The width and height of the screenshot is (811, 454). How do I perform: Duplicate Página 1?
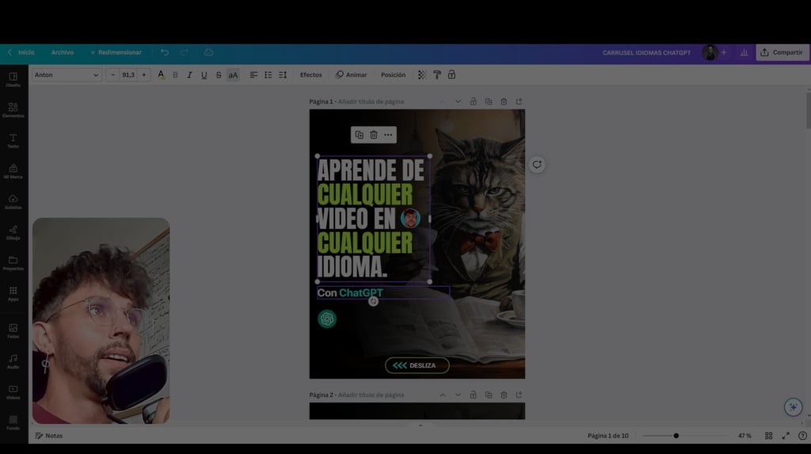488,101
